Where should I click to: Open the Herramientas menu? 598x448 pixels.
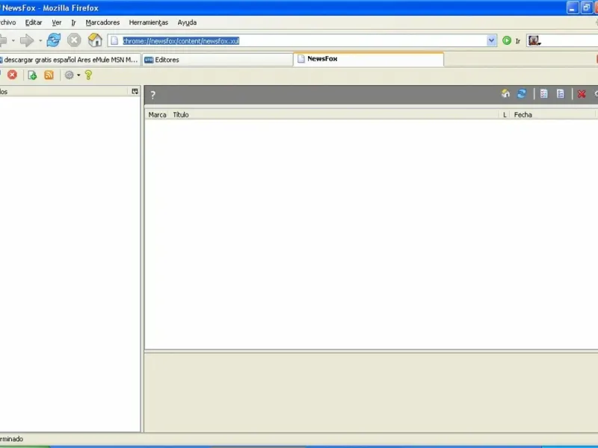coord(148,22)
